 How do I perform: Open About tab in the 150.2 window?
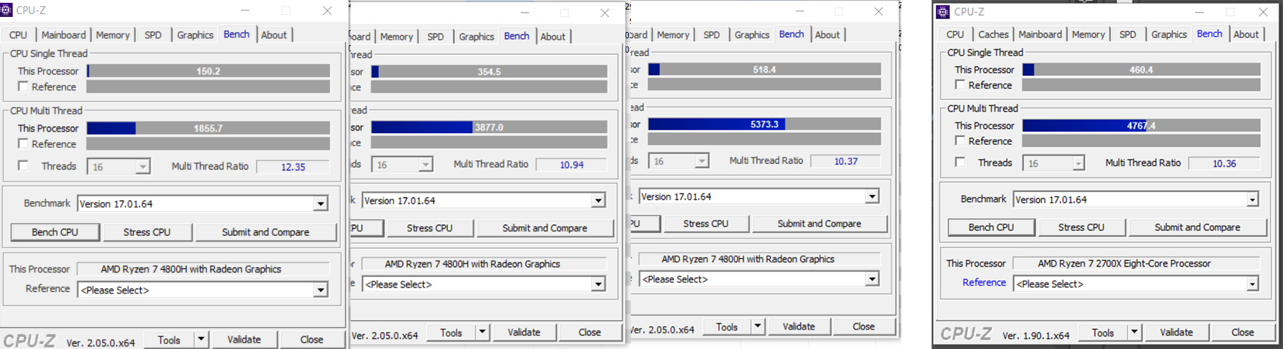pyautogui.click(x=274, y=34)
